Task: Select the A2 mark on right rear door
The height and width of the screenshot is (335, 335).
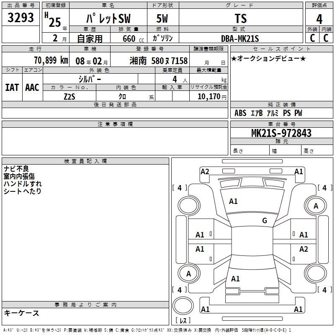Action: point(303,249)
